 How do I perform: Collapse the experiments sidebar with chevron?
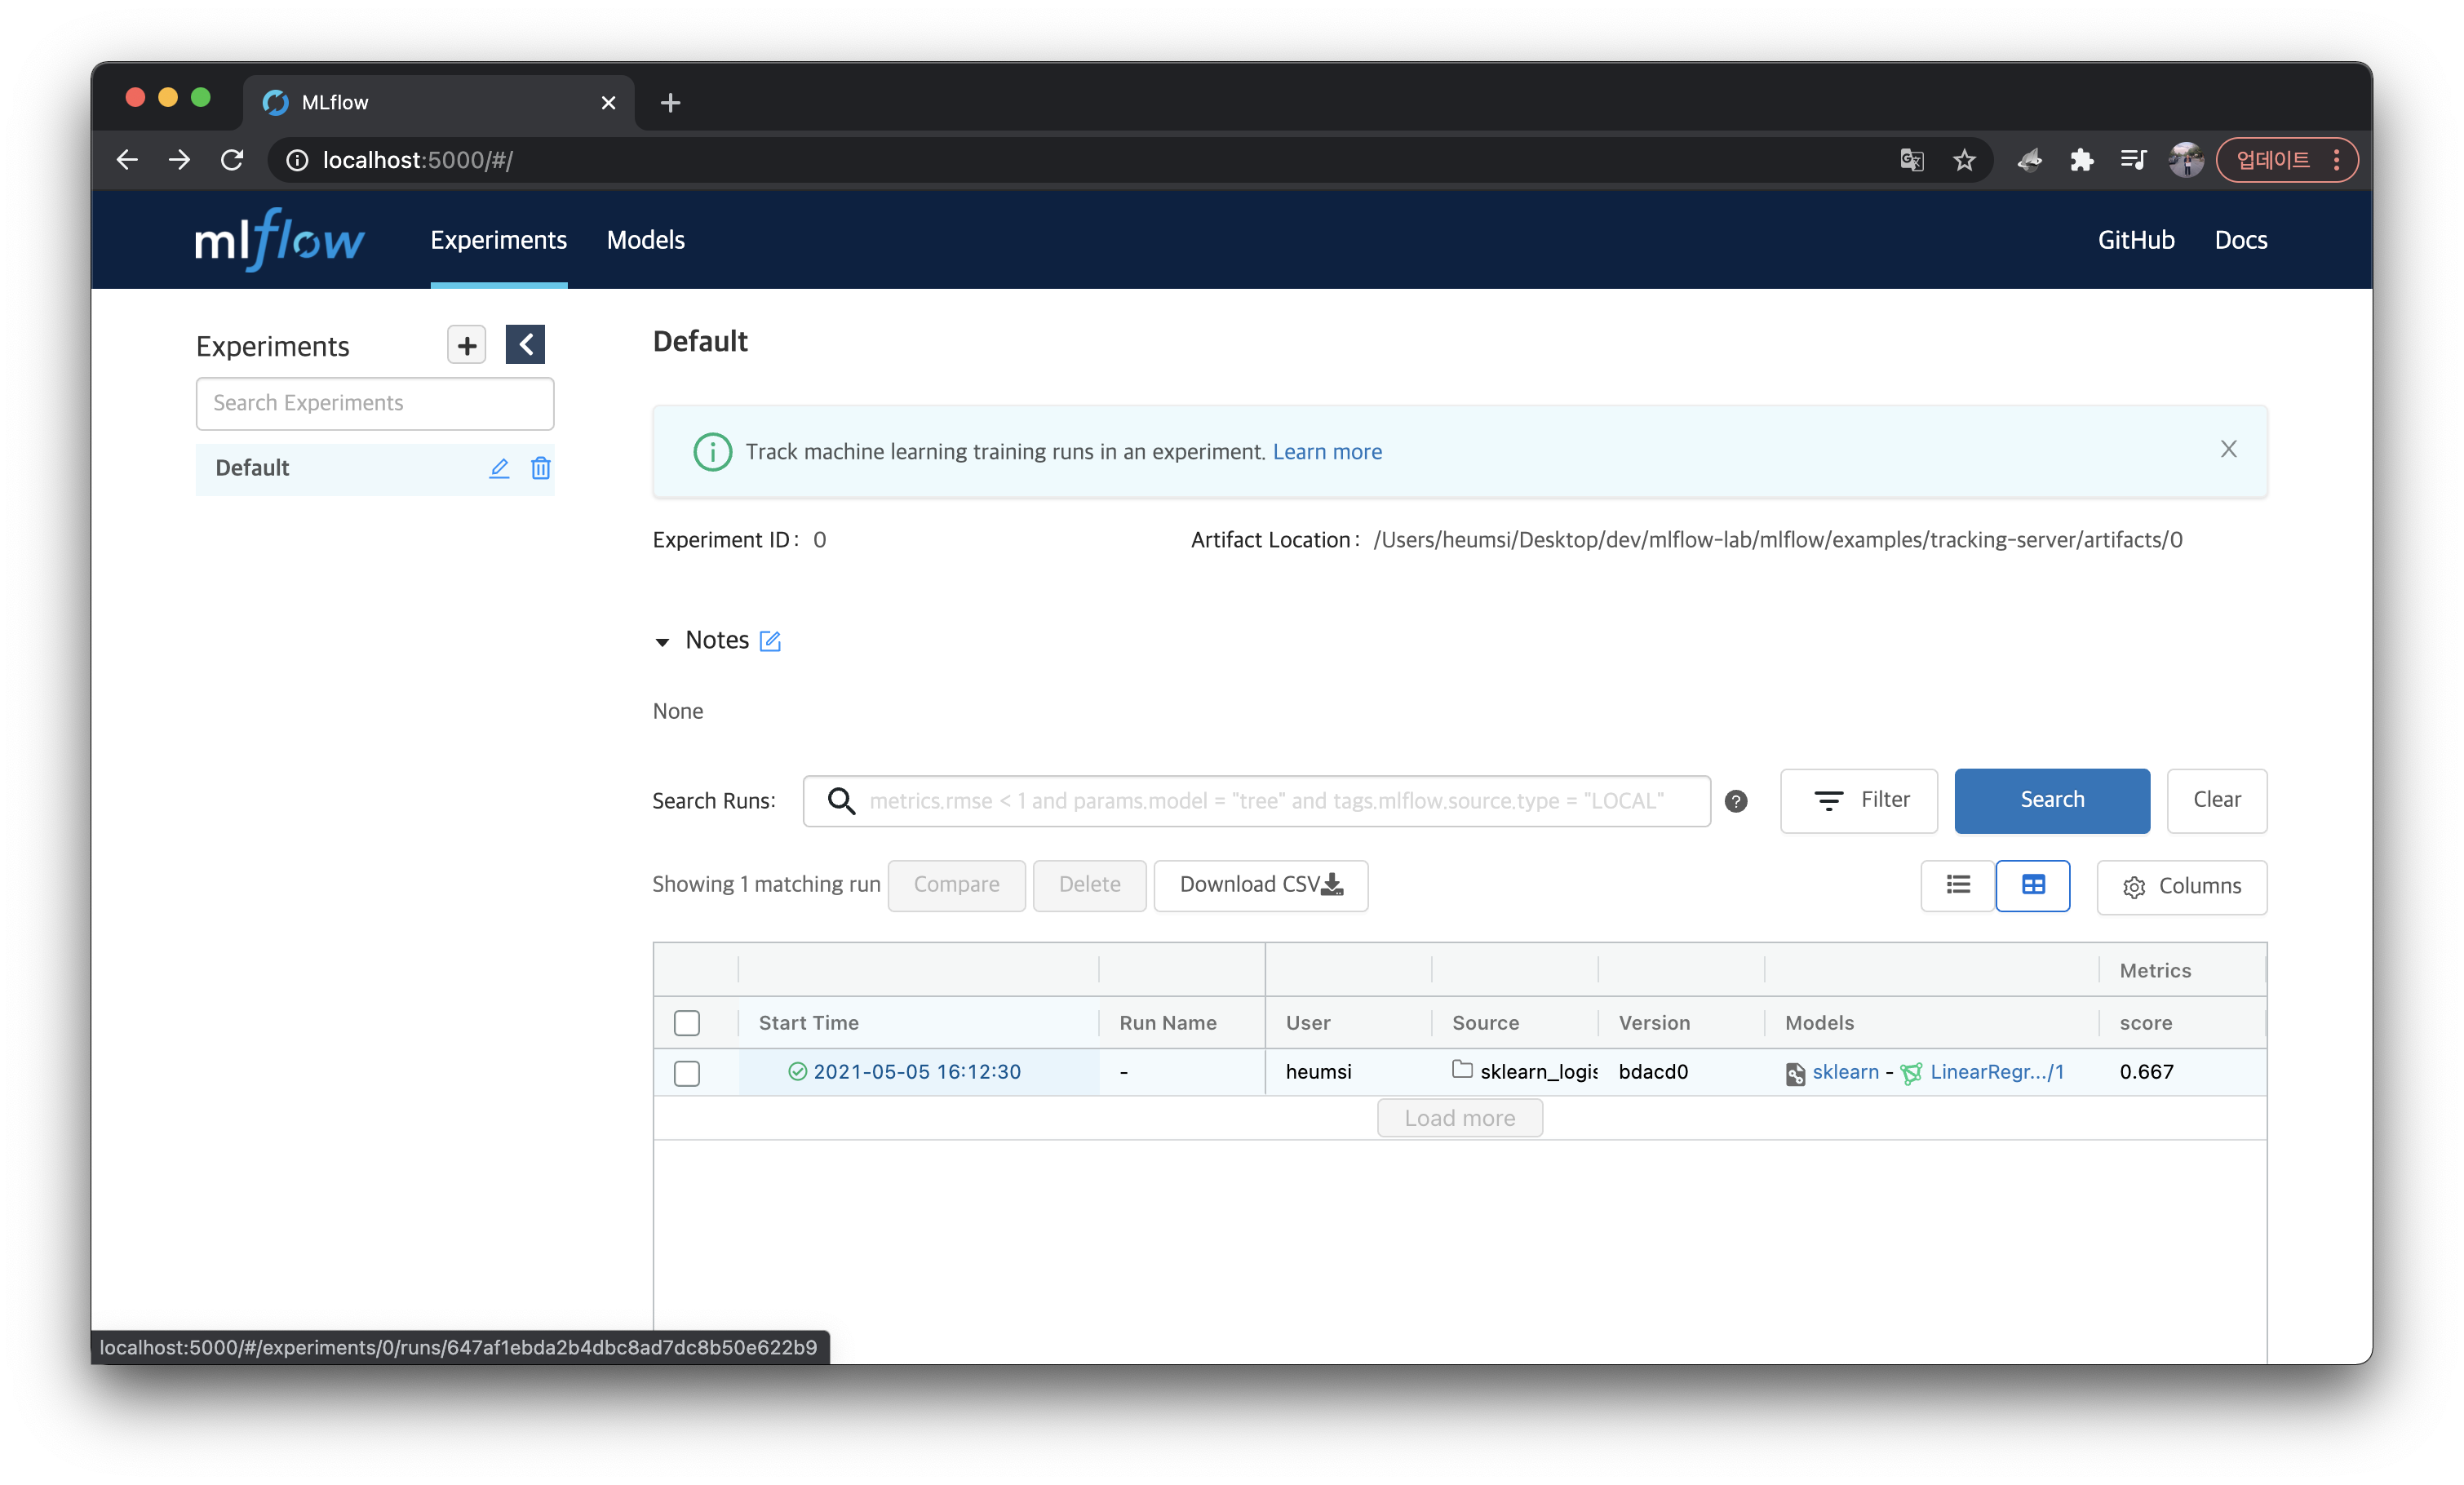525,345
